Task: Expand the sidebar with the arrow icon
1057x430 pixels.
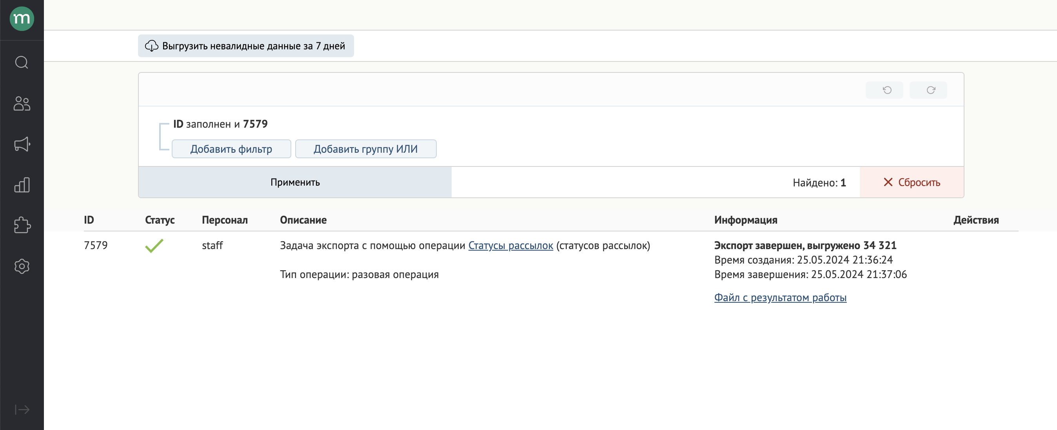Action: (22, 409)
